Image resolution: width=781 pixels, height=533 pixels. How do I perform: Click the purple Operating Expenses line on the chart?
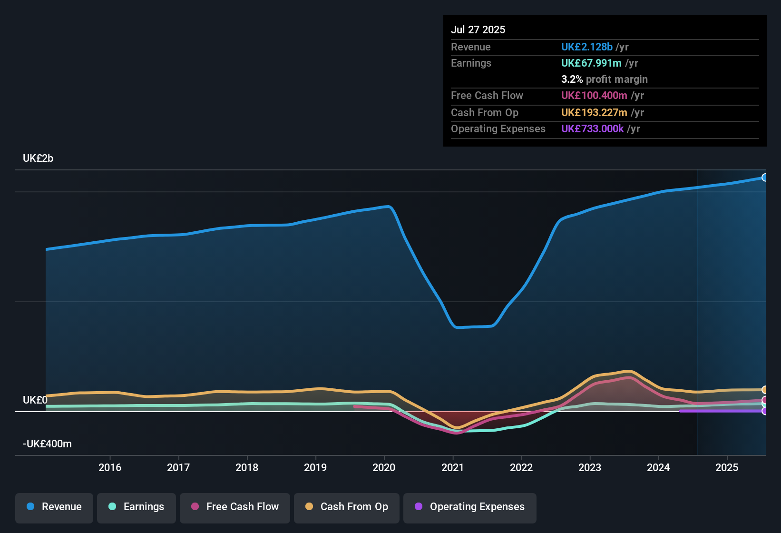coord(723,411)
